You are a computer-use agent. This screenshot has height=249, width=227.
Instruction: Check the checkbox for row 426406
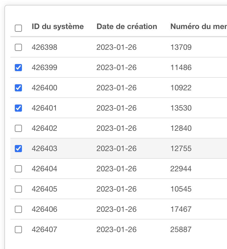18,209
